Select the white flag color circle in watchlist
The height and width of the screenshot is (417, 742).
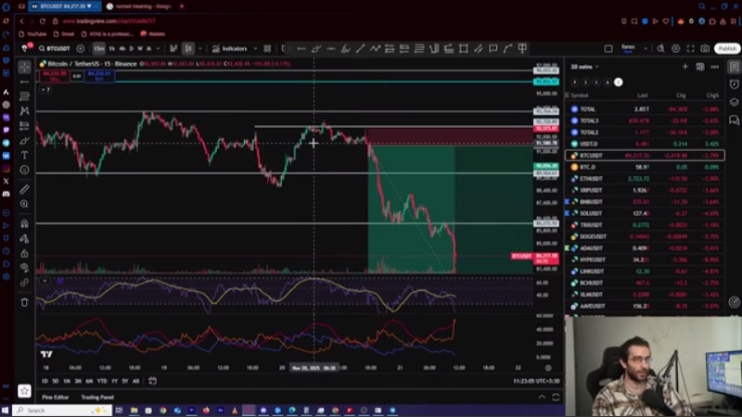coord(619,82)
